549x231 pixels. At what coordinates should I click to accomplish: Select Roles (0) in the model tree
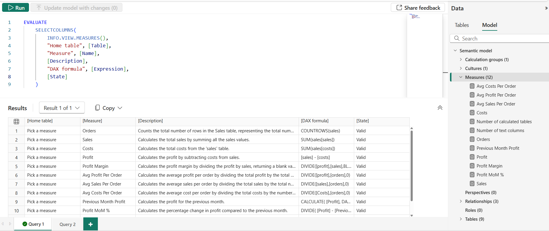point(474,210)
